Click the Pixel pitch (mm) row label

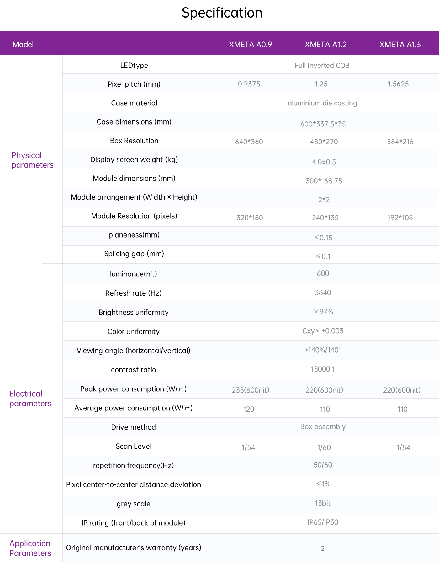[134, 84]
